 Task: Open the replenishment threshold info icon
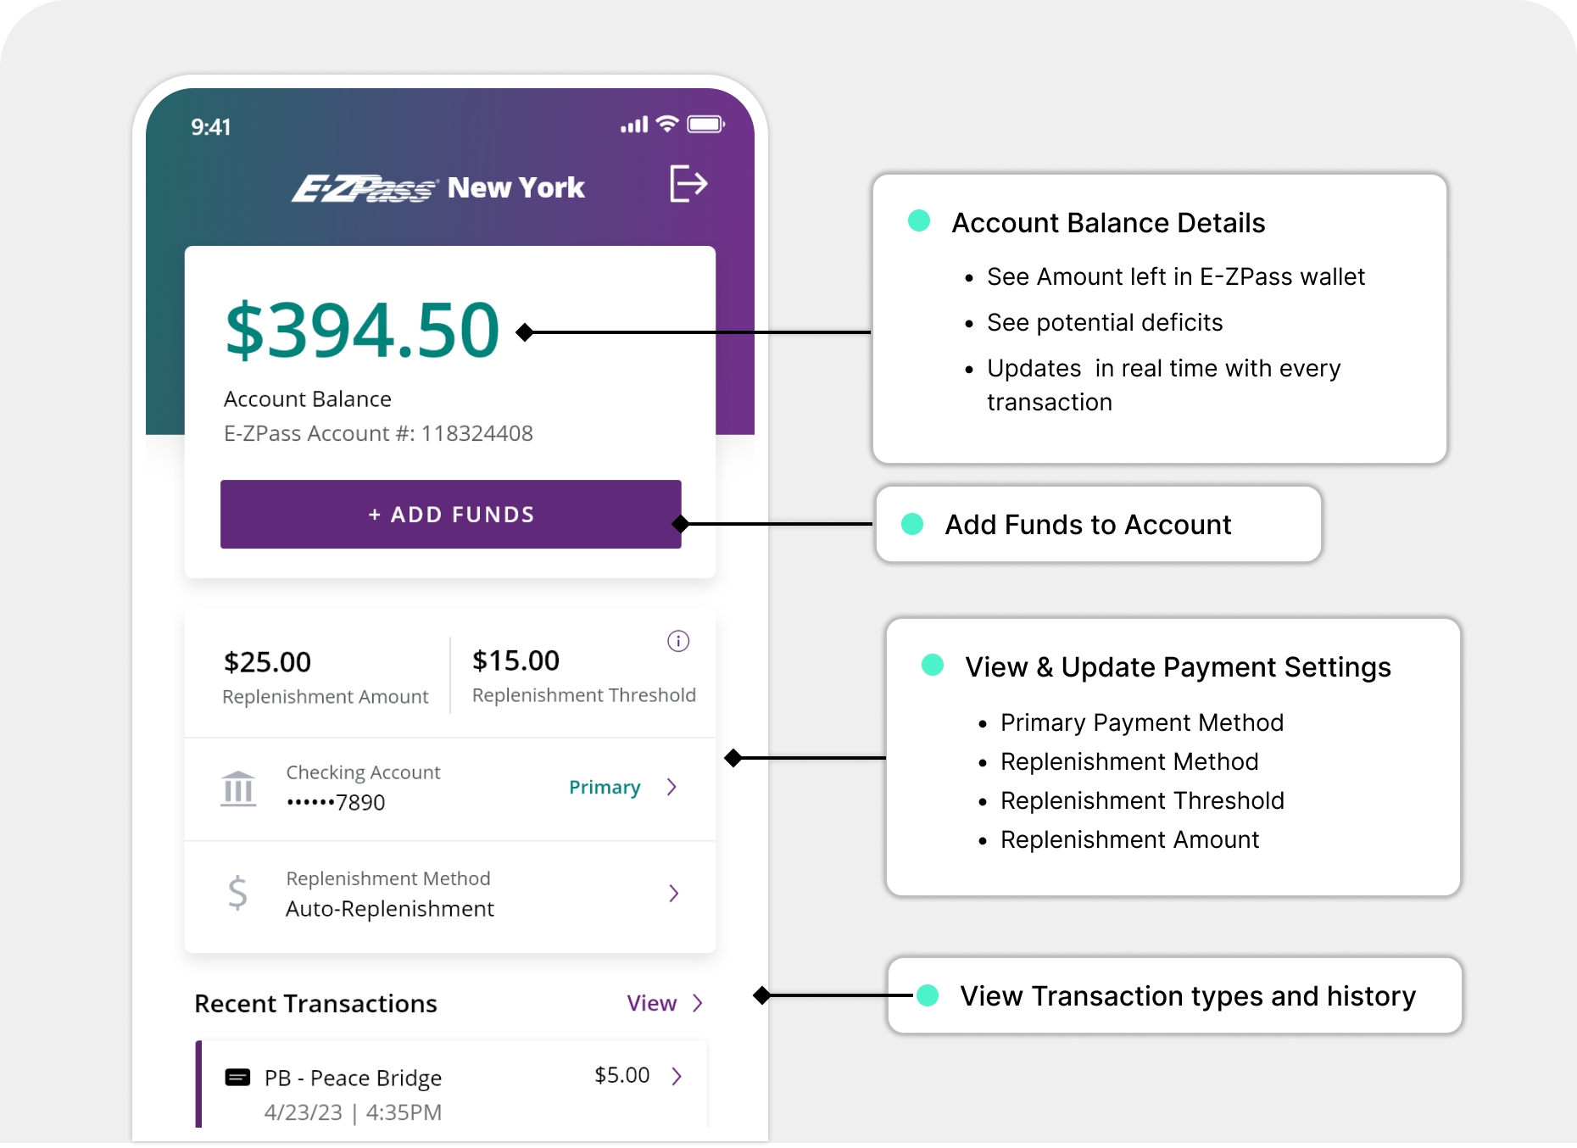(678, 641)
